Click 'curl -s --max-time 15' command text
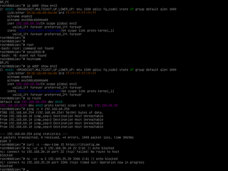The height and width of the screenshot is (171, 228). pyautogui.click(x=45, y=145)
